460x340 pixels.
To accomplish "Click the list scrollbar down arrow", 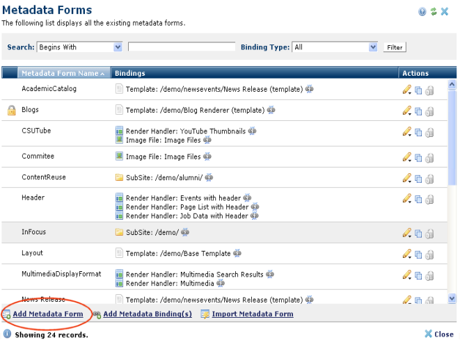I will coord(452,298).
